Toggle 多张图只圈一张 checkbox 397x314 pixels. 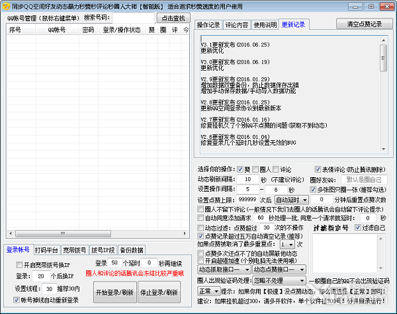(x=313, y=189)
